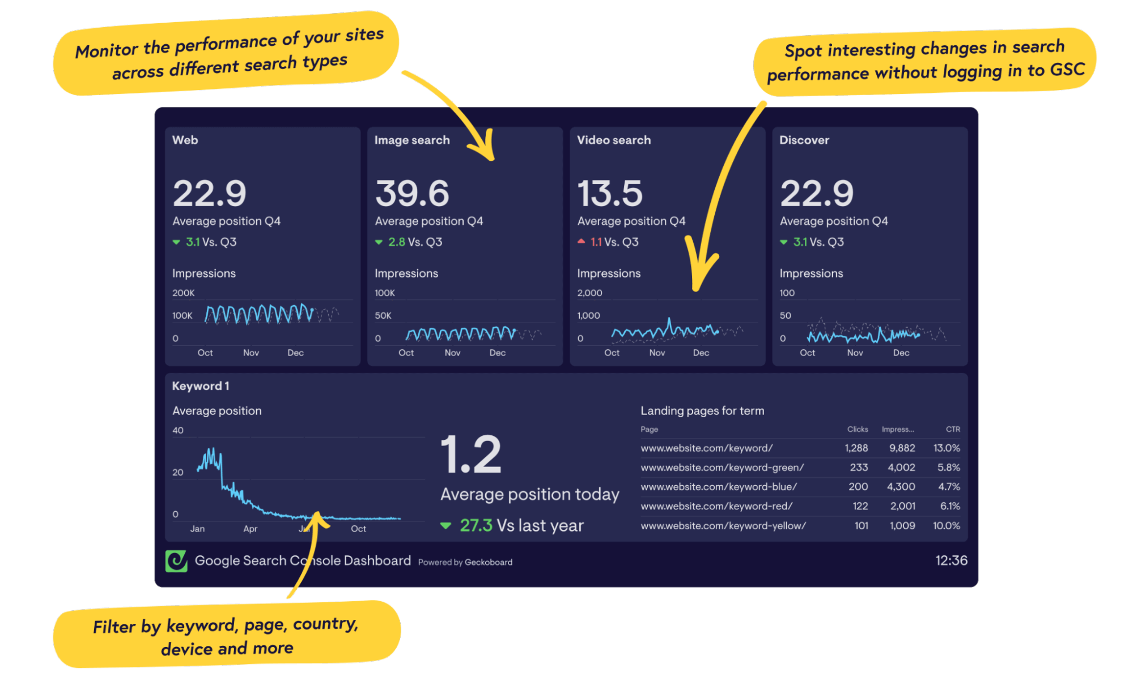The image size is (1133, 694).
Task: Sort table by CTR column header
Action: click(953, 429)
